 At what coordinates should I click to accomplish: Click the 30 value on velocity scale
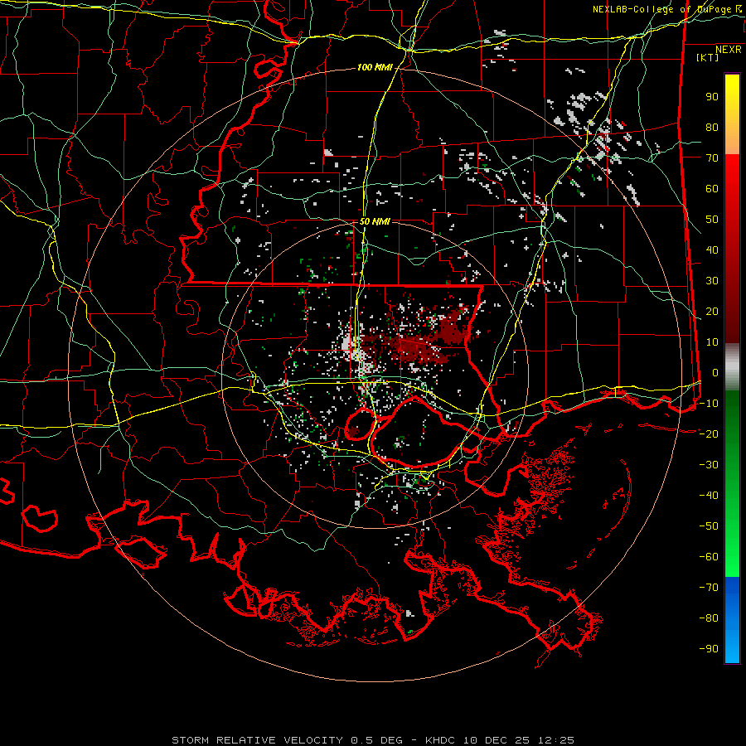712,281
